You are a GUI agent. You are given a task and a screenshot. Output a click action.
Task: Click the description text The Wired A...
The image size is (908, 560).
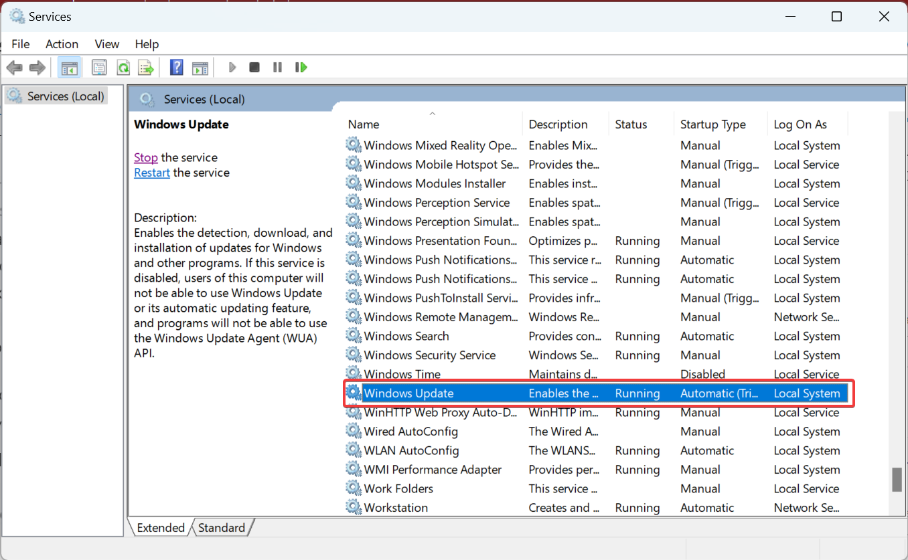564,432
